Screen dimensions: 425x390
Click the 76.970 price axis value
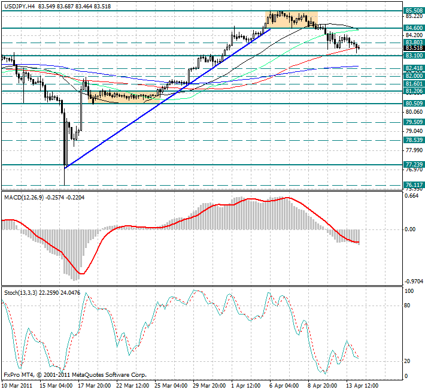[414, 170]
